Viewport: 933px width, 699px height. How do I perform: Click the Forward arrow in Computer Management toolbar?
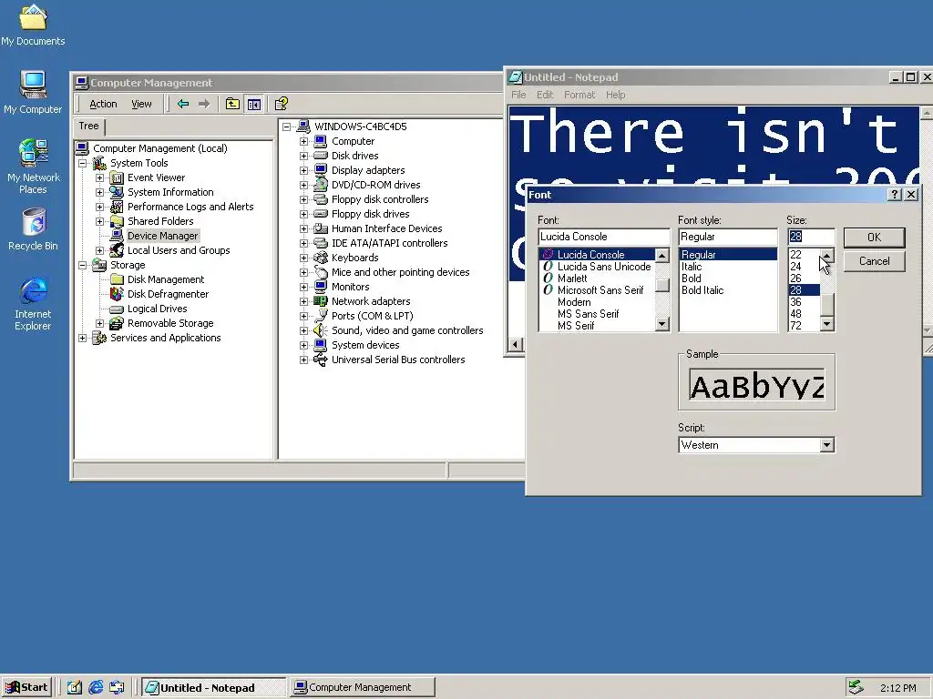point(204,104)
